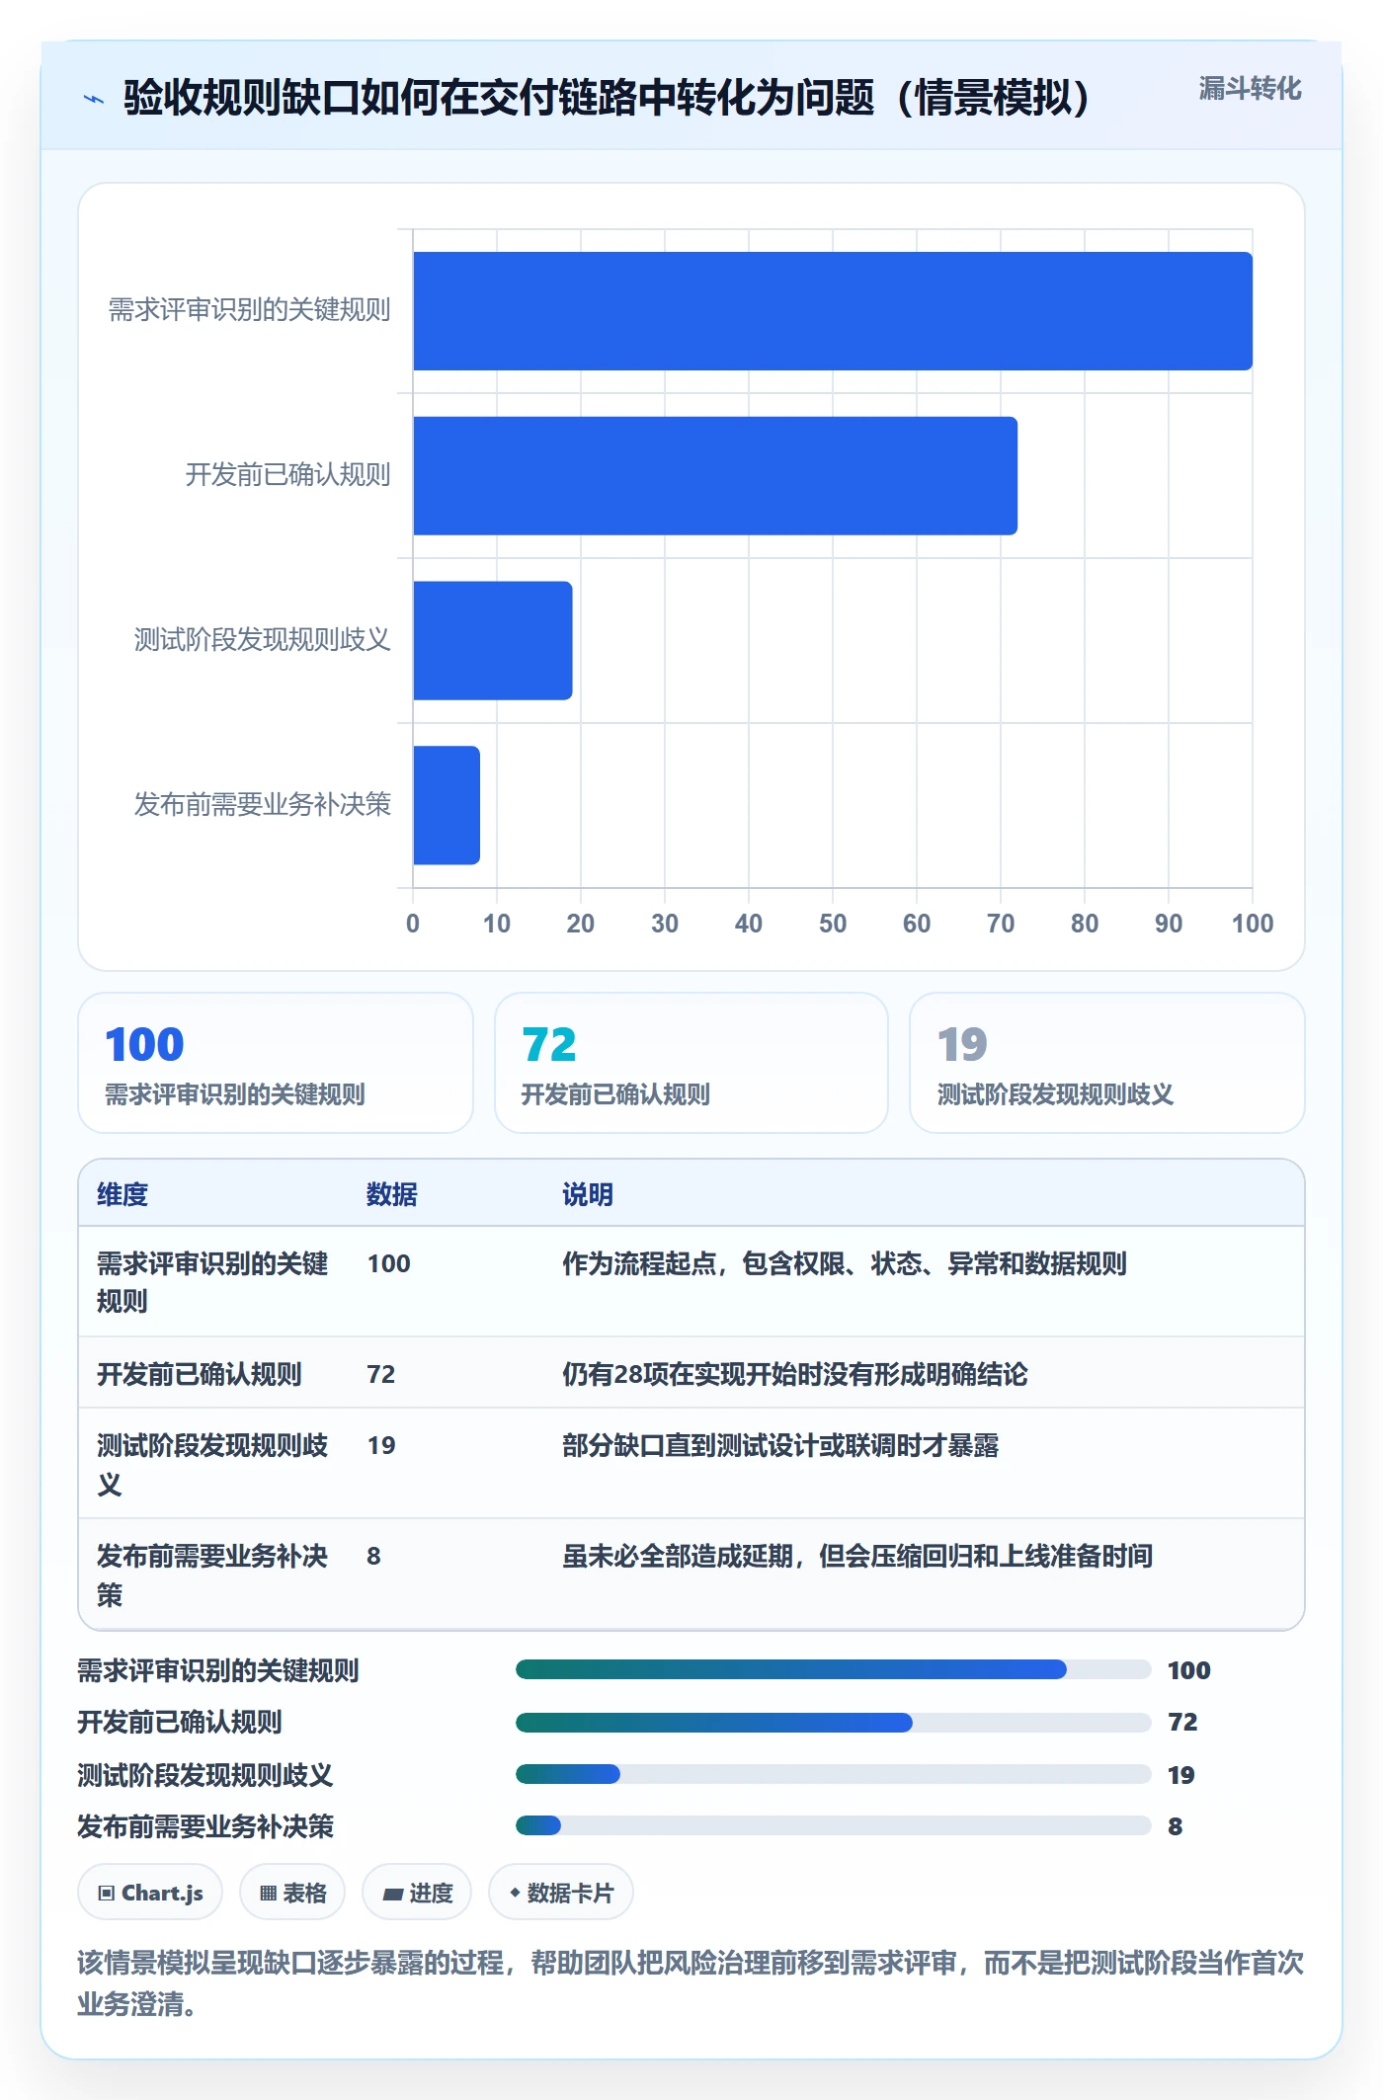Click the 开发前已确认规则 table row name

200,1374
